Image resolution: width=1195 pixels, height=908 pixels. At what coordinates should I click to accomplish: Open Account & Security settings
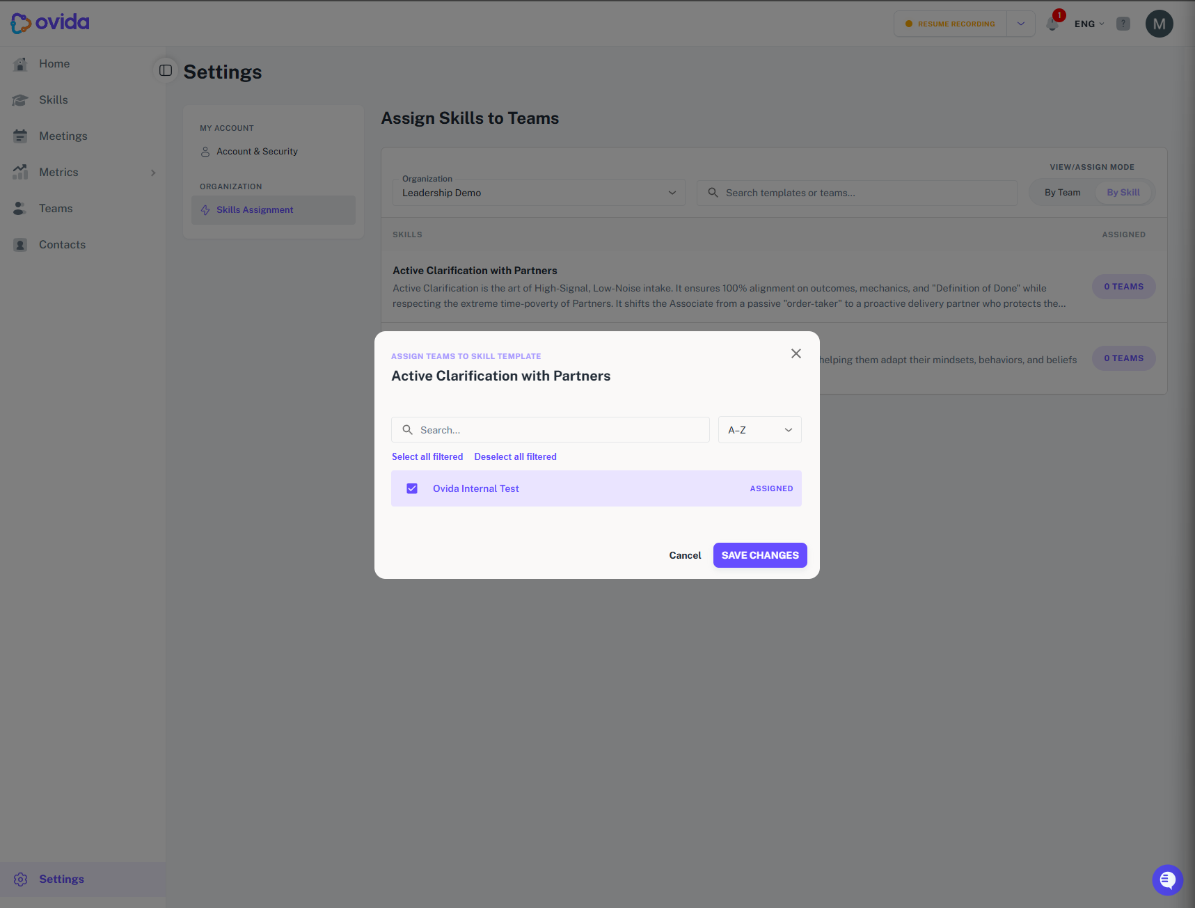[x=257, y=152]
